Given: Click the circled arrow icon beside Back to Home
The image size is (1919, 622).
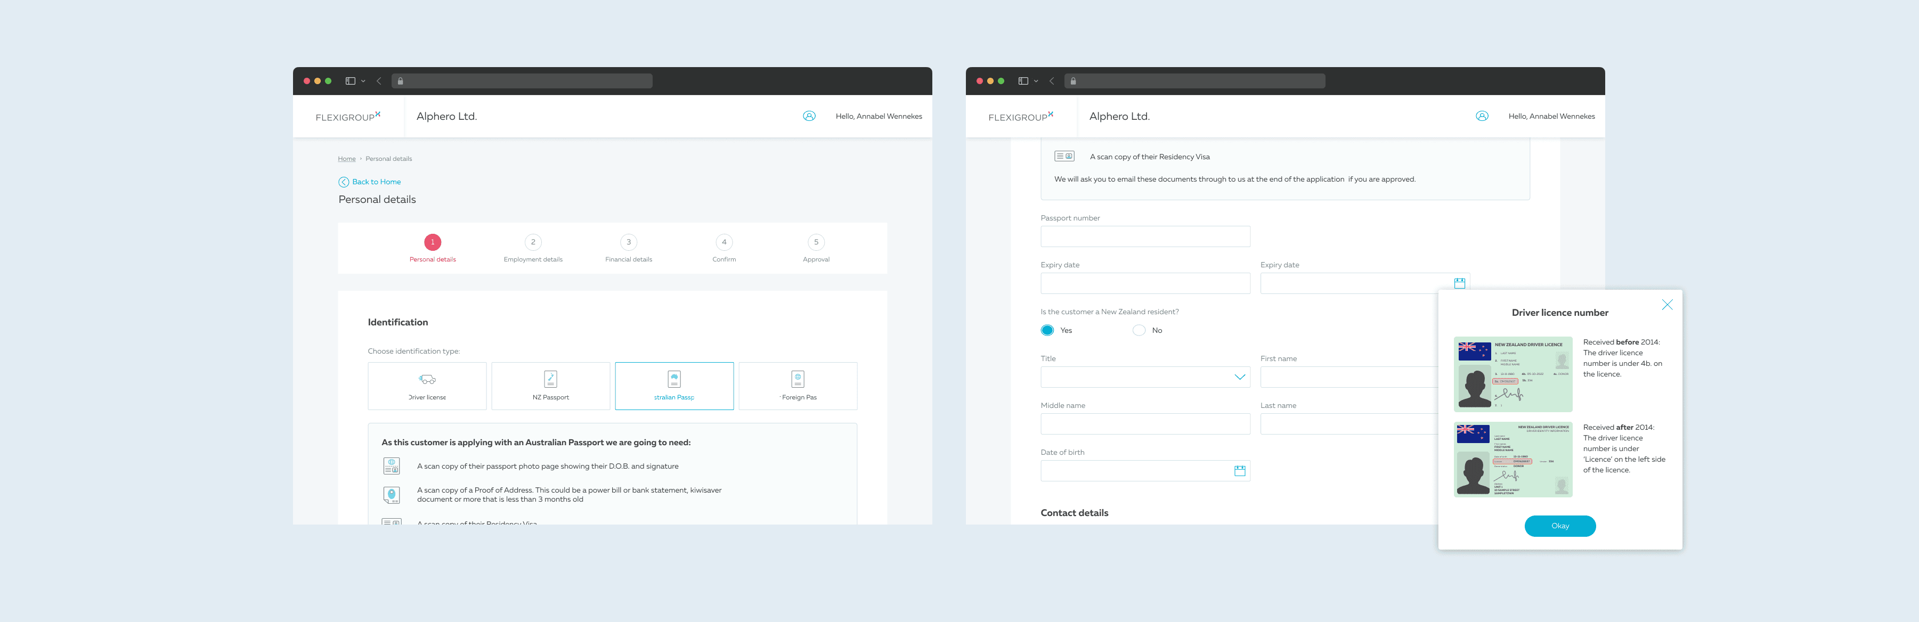Looking at the screenshot, I should (x=344, y=182).
